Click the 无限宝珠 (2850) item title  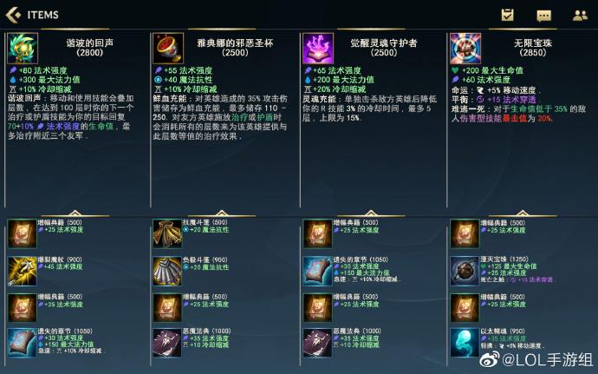pos(533,48)
